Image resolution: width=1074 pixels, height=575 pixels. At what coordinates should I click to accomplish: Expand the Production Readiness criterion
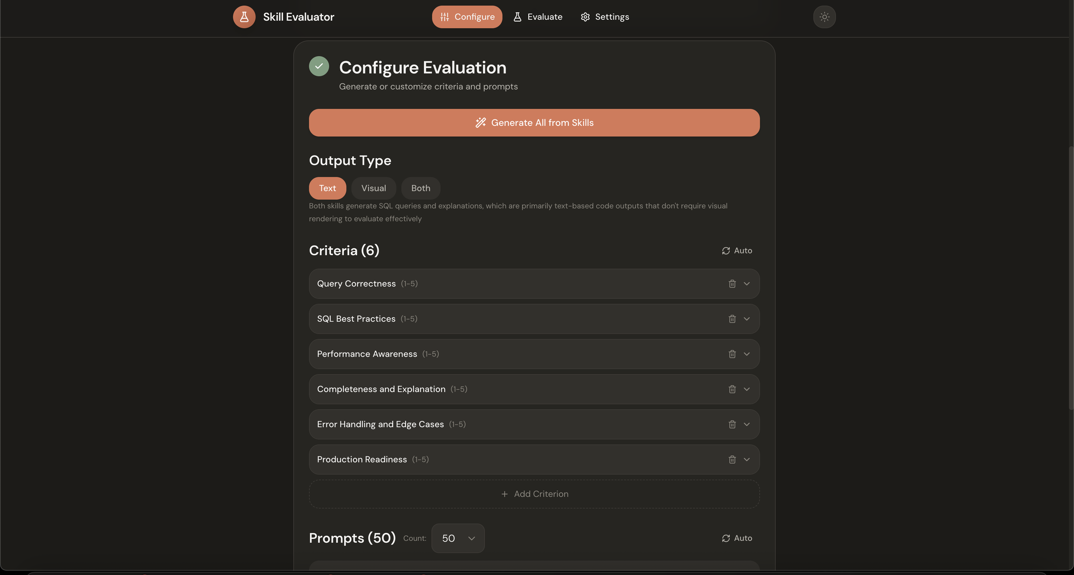[x=747, y=459]
